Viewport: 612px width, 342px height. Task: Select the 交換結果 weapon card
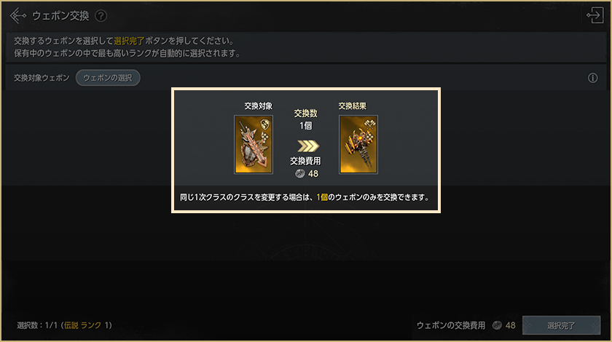[358, 144]
